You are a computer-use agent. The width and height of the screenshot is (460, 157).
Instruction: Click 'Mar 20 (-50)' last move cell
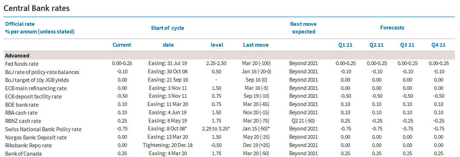[256, 154]
